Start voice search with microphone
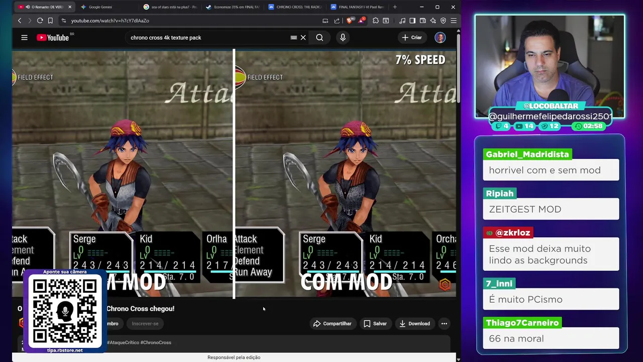Image resolution: width=643 pixels, height=362 pixels. [x=343, y=38]
